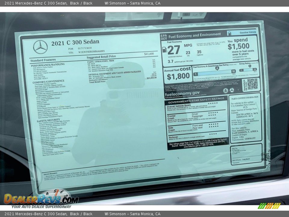Click the EPA DOT badge
This screenshot has width=289, height=217.
[x=164, y=37]
